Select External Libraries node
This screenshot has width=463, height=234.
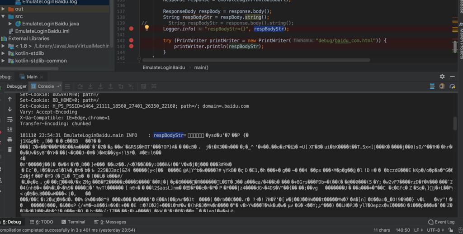pos(25,38)
